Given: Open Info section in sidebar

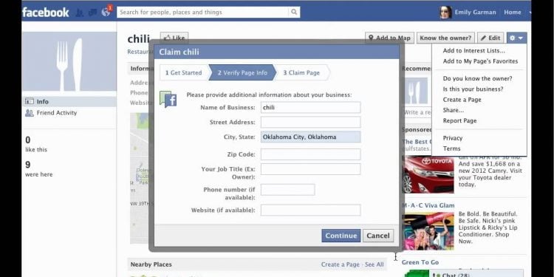Looking at the screenshot, I should tap(69, 101).
